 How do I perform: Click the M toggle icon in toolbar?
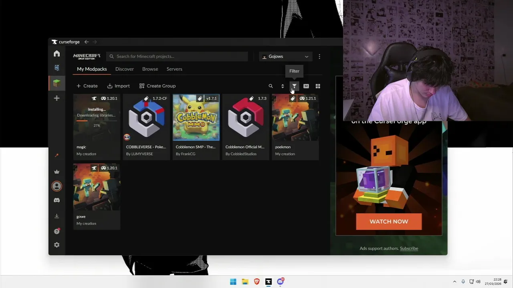[x=306, y=86]
